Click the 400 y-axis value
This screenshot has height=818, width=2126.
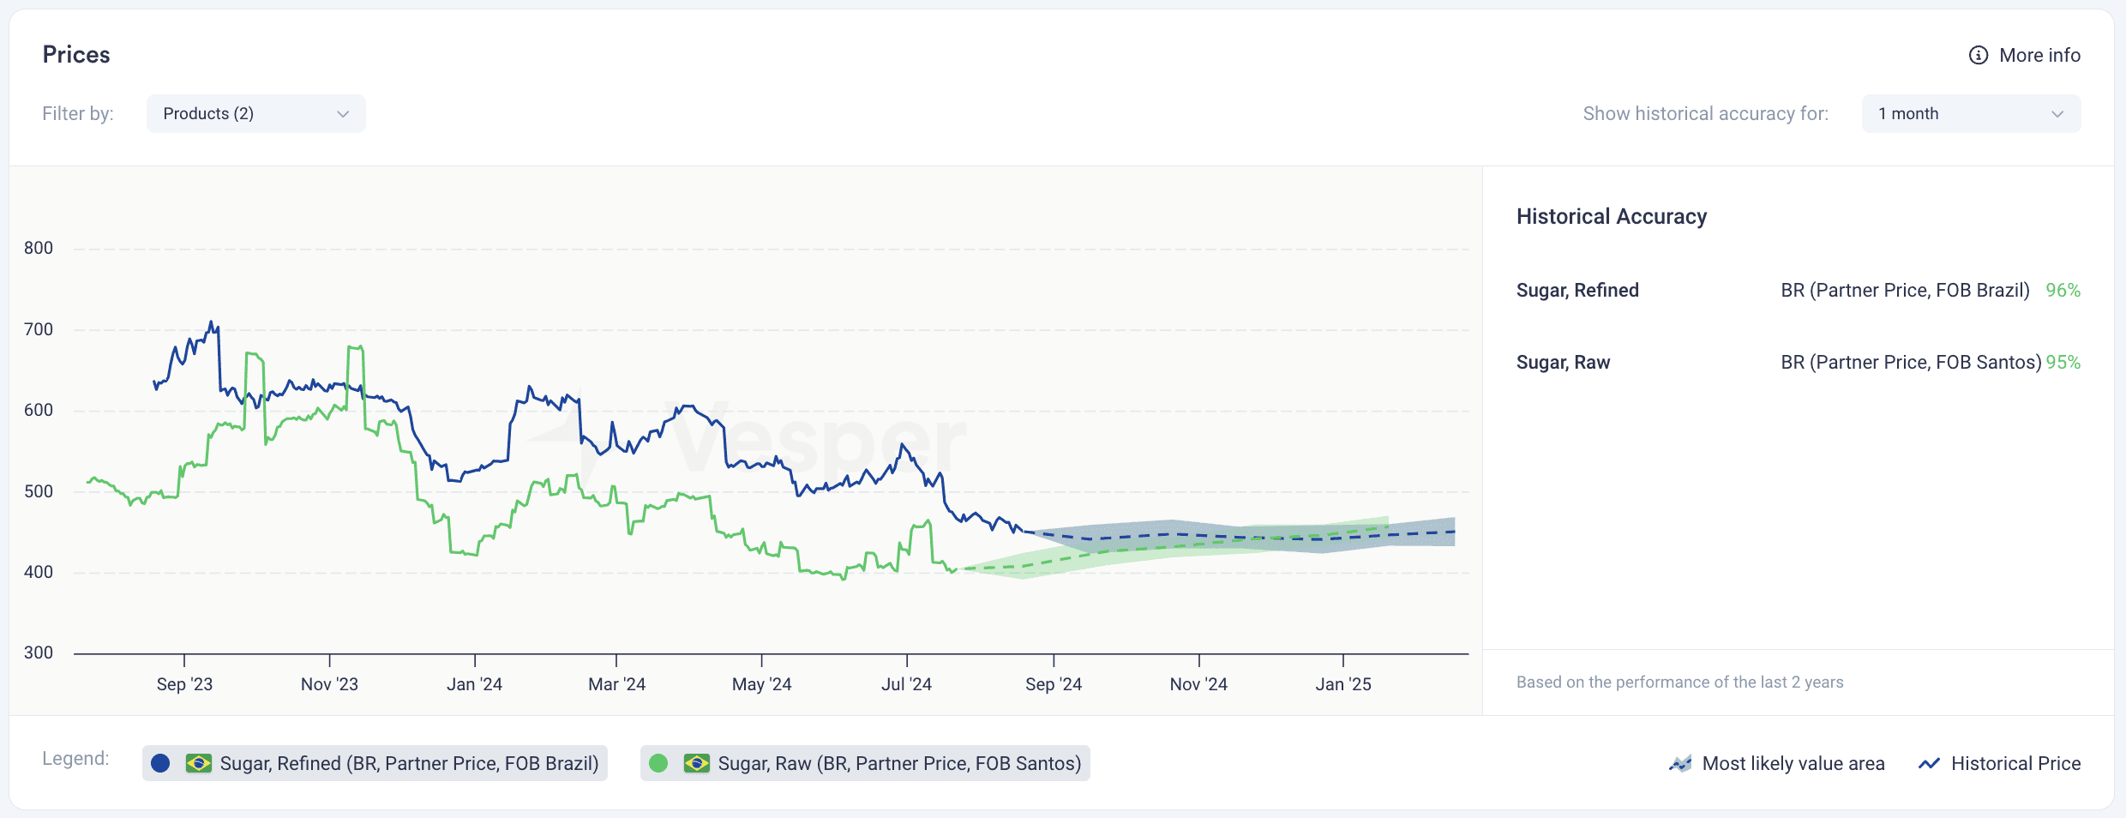pos(39,572)
